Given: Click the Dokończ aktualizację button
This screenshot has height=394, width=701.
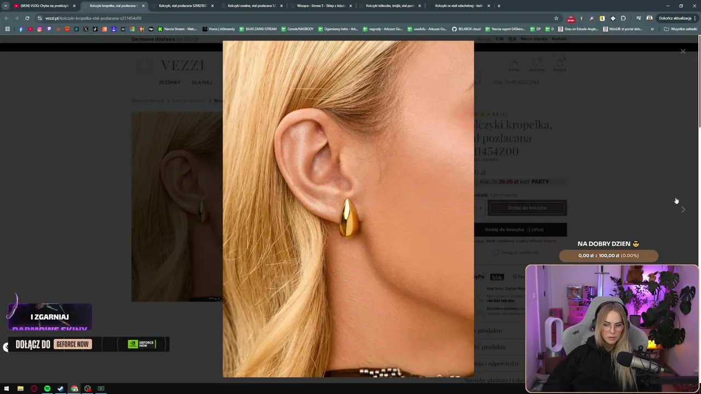Looking at the screenshot, I should [677, 18].
